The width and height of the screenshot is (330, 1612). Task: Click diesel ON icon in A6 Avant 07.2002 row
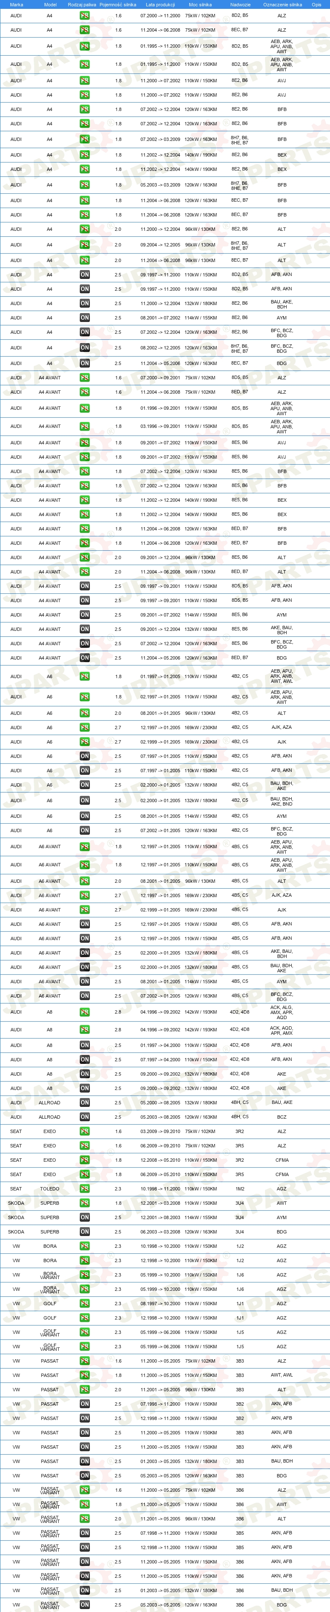pyautogui.click(x=84, y=995)
